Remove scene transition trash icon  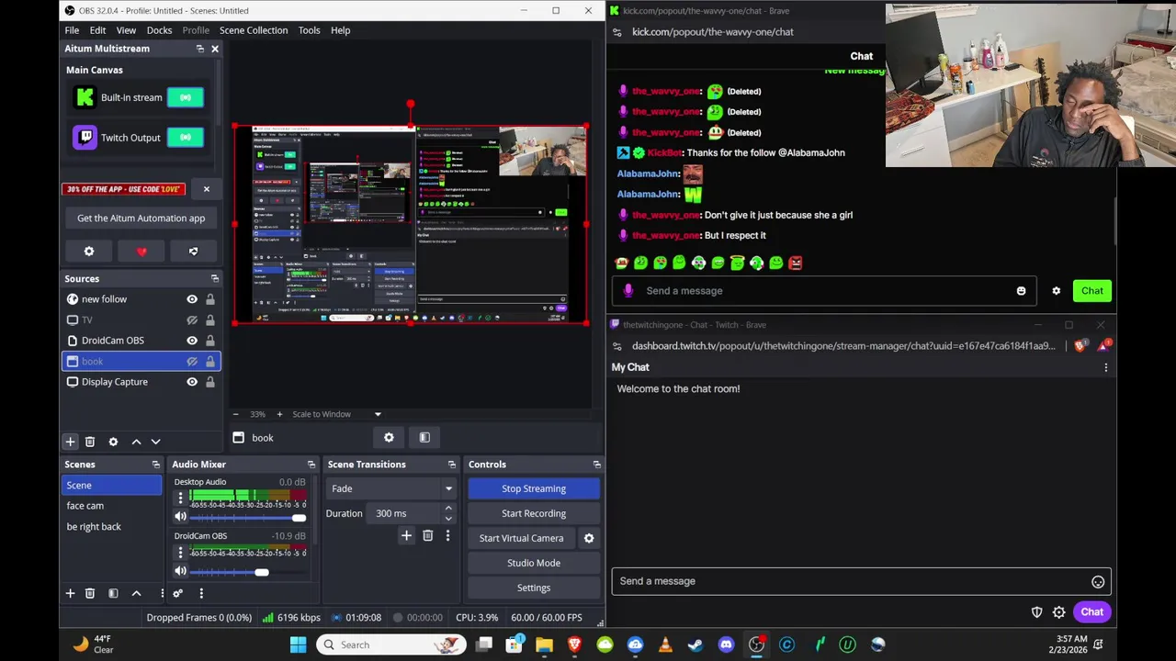coord(427,536)
